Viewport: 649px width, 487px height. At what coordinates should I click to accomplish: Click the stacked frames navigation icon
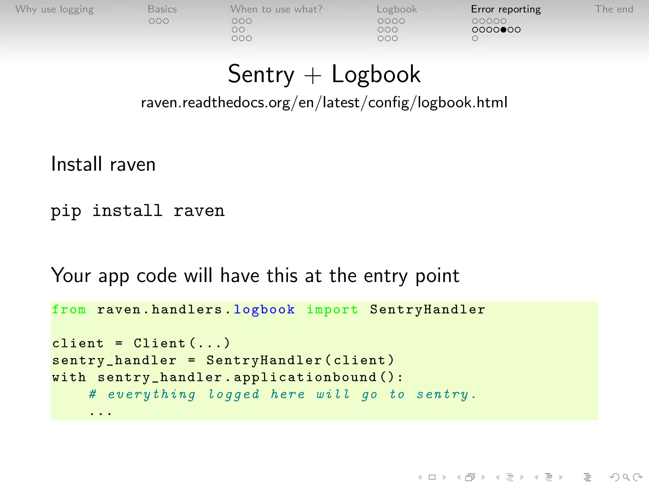470,477
